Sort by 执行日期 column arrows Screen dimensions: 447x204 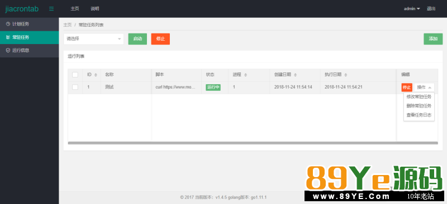click(345, 75)
